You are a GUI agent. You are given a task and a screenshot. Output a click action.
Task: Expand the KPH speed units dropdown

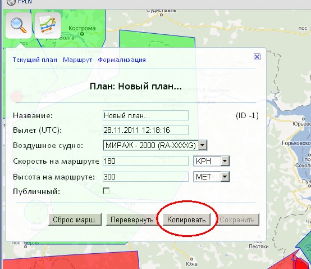point(225,161)
